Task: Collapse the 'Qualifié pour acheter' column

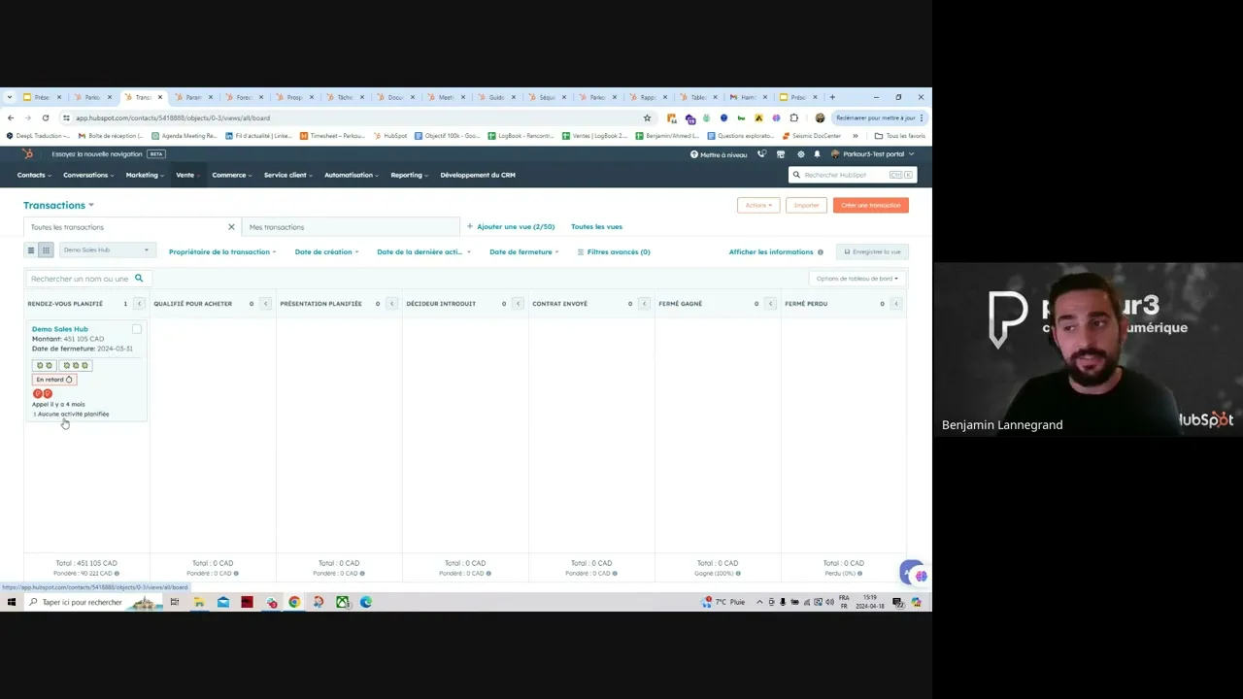Action: (265, 304)
